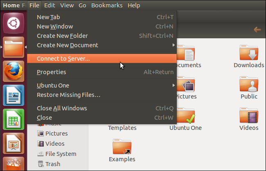Click the orange back arrow in toolbar
Image resolution: width=266 pixels, height=171 pixels.
[257, 30]
